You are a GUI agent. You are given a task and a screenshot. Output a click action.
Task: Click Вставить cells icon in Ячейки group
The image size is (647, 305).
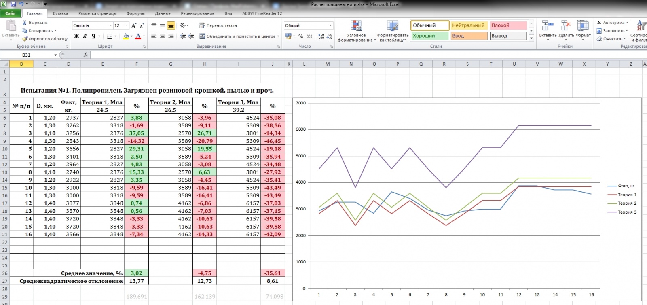pyautogui.click(x=548, y=25)
